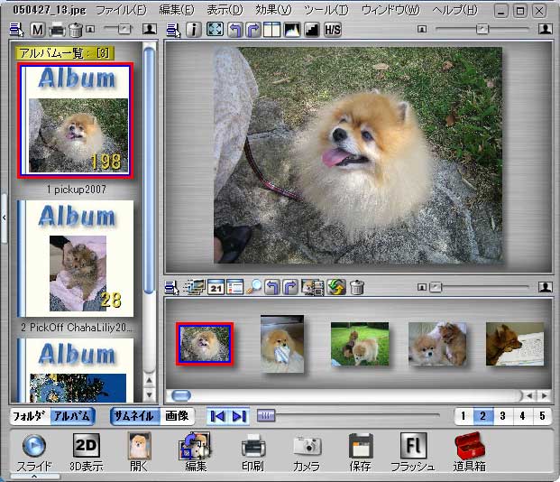This screenshot has width=560, height=482.
Task: Select the album 2 PickOff thumbnail
Action: (76, 257)
